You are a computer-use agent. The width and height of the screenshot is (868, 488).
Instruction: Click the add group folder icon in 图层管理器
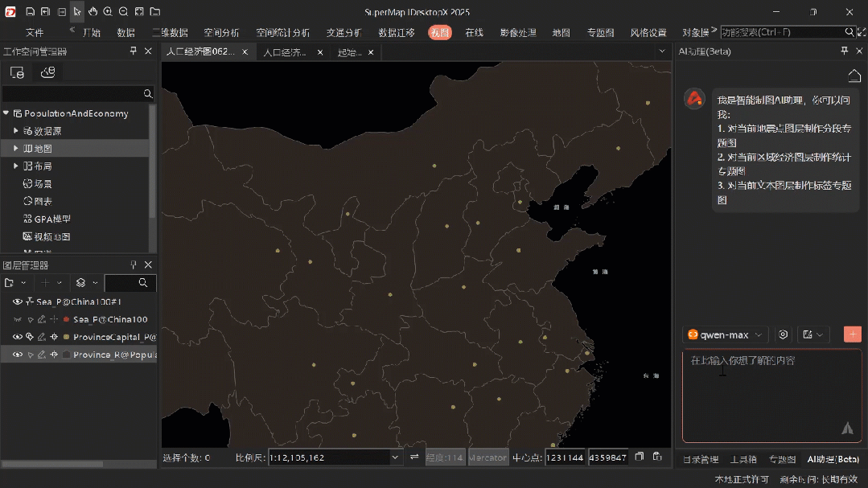click(10, 283)
